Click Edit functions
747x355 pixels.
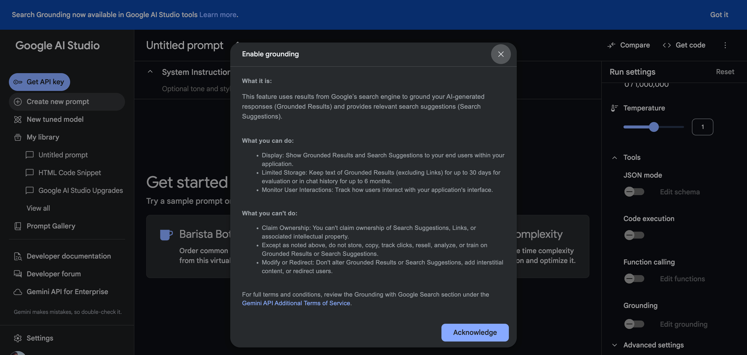pyautogui.click(x=682, y=279)
